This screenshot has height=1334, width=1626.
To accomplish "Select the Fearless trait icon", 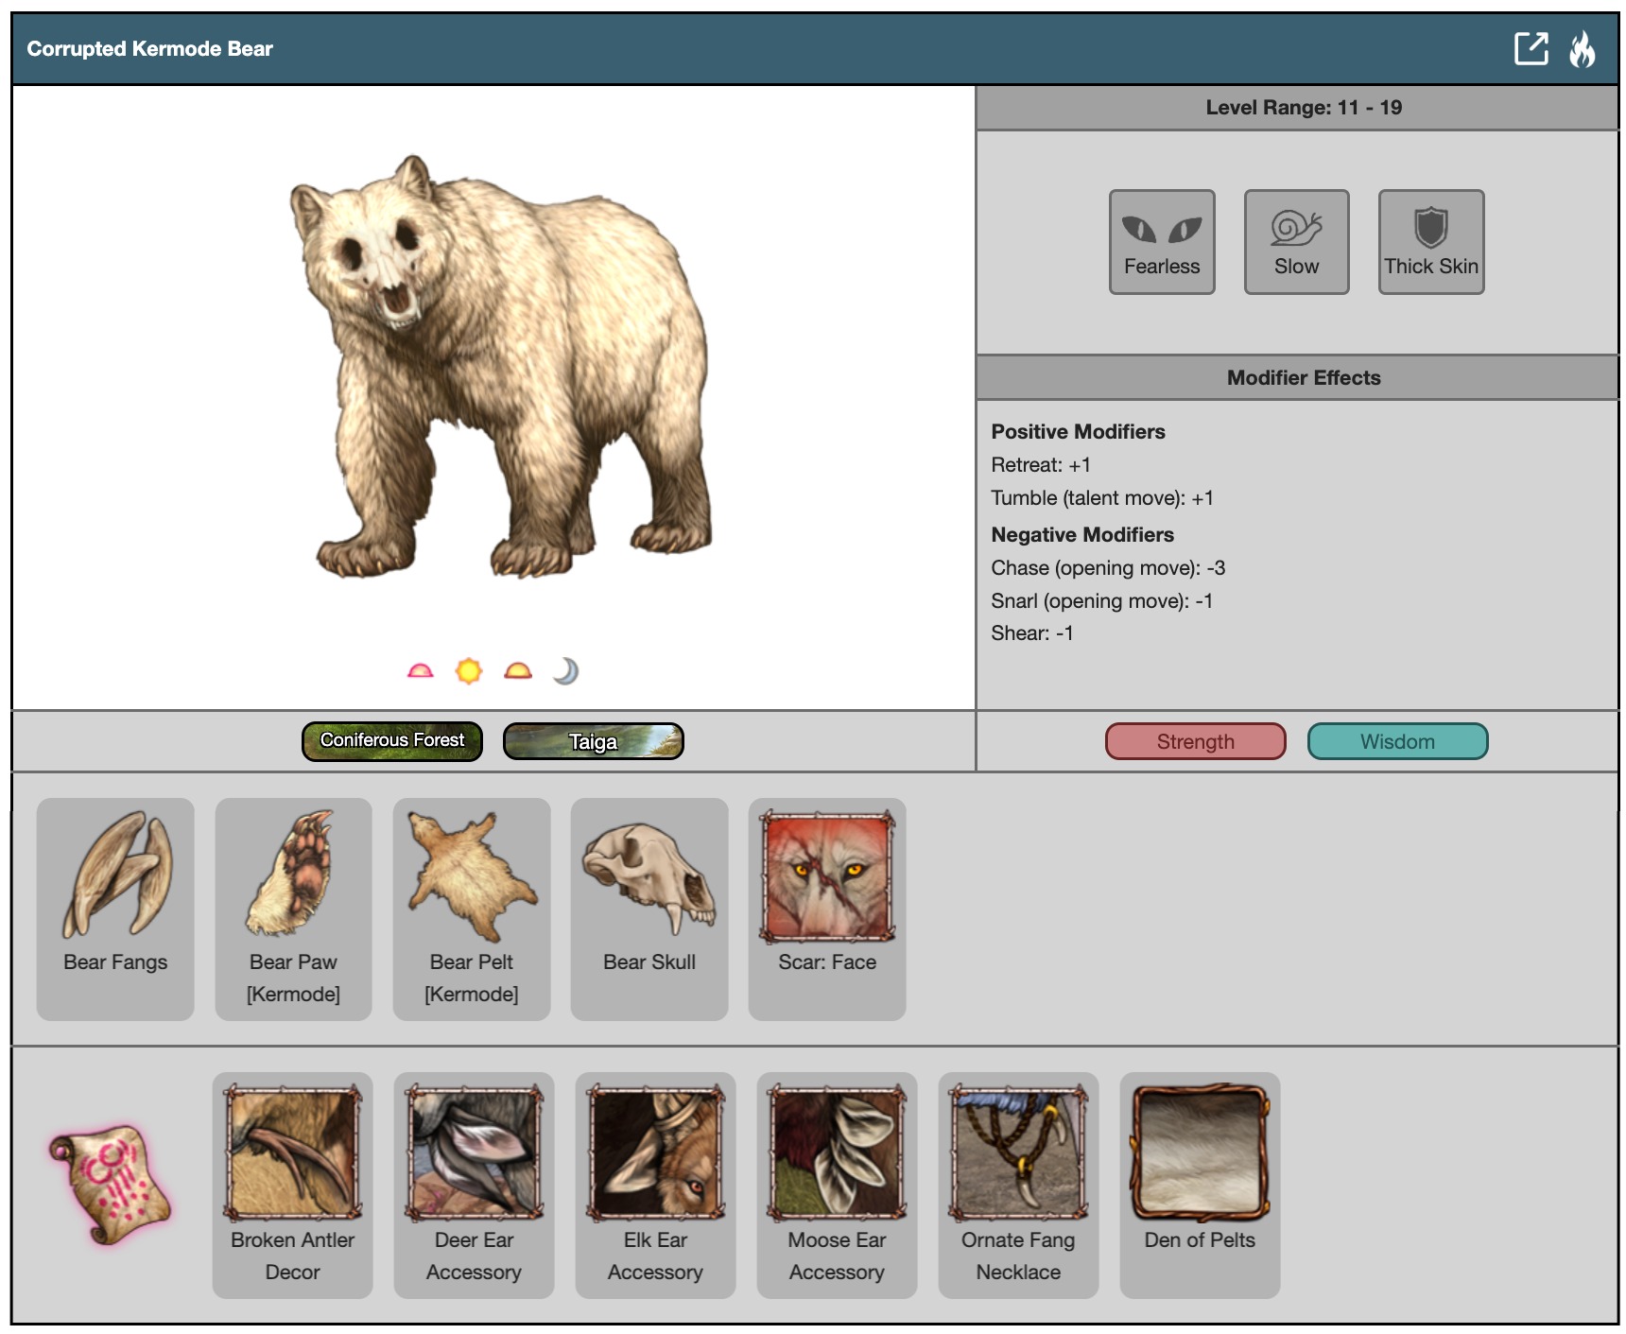I will [1161, 242].
